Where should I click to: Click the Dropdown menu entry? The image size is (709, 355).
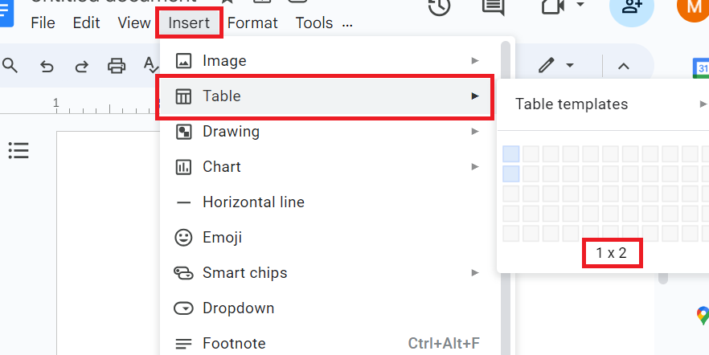tap(238, 308)
